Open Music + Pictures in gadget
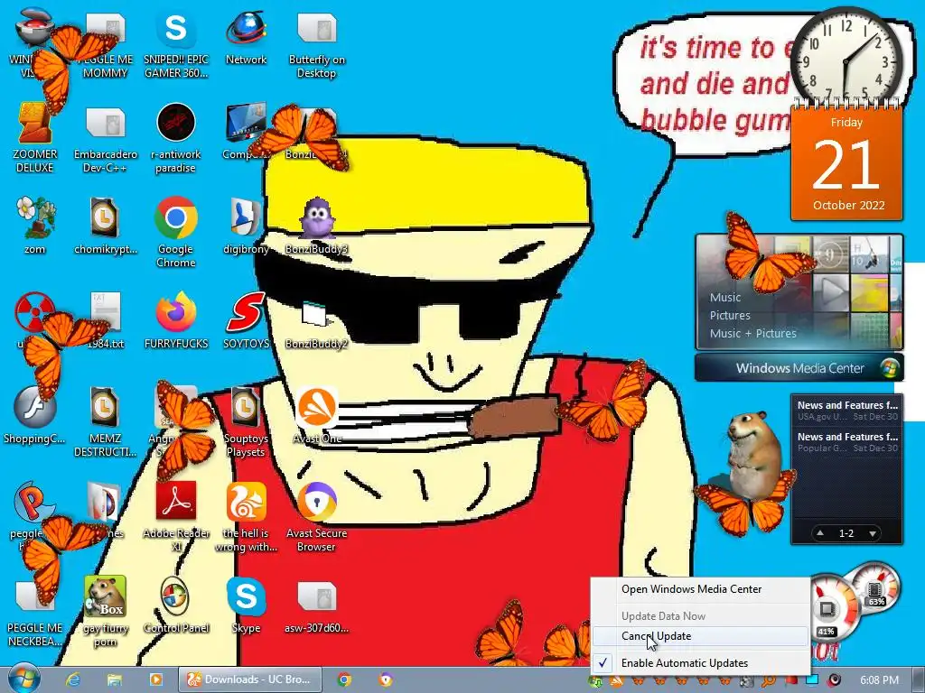This screenshot has height=693, width=925. pyautogui.click(x=752, y=333)
